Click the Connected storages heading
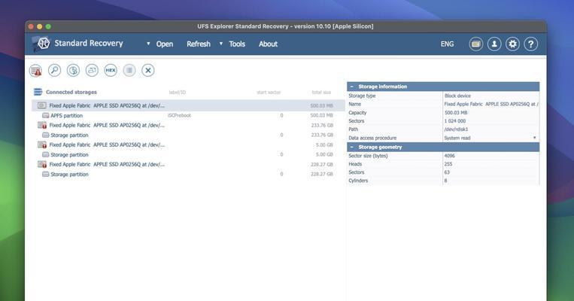This screenshot has height=301, width=574. point(71,92)
